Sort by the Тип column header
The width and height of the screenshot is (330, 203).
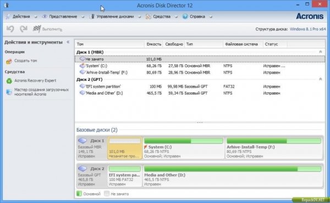click(x=204, y=44)
